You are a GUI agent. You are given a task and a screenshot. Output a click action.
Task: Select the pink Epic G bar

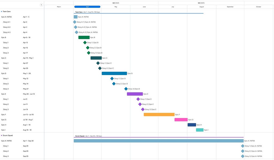coord(181,120)
